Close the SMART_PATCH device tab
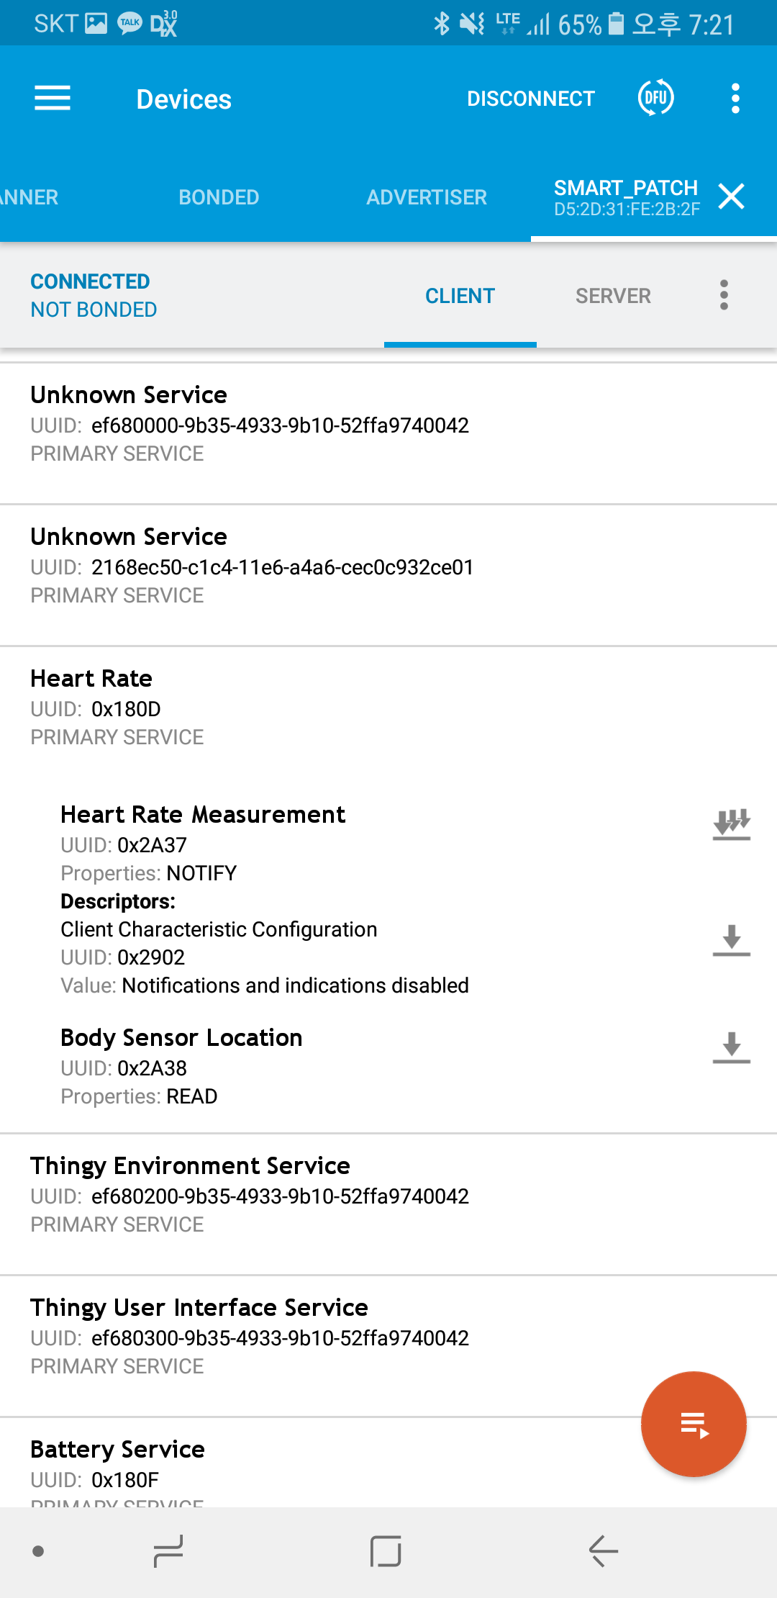This screenshot has height=1598, width=777. (731, 196)
